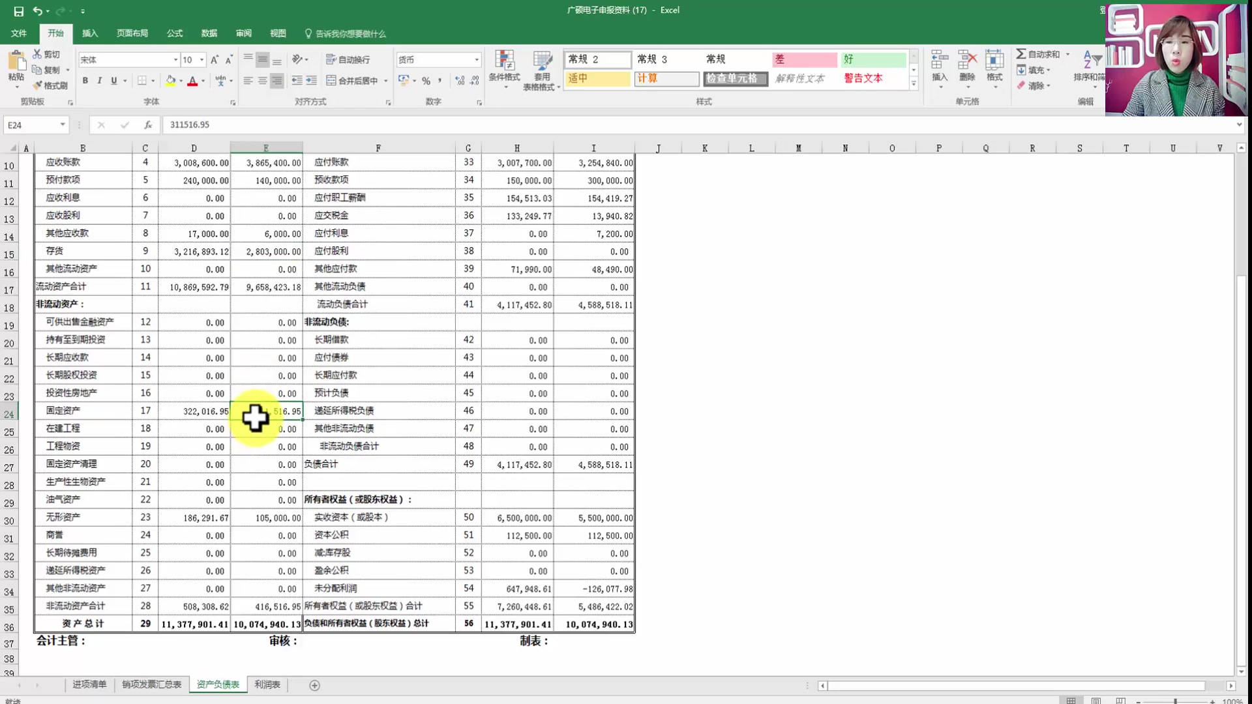Select the red font color swatch
This screenshot has width=1252, height=704.
tap(194, 81)
